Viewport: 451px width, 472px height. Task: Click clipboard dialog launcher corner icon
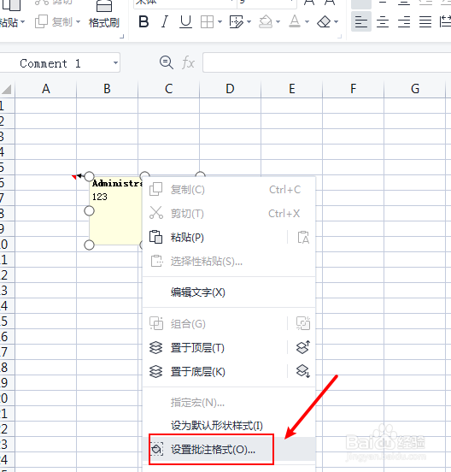pos(121,37)
